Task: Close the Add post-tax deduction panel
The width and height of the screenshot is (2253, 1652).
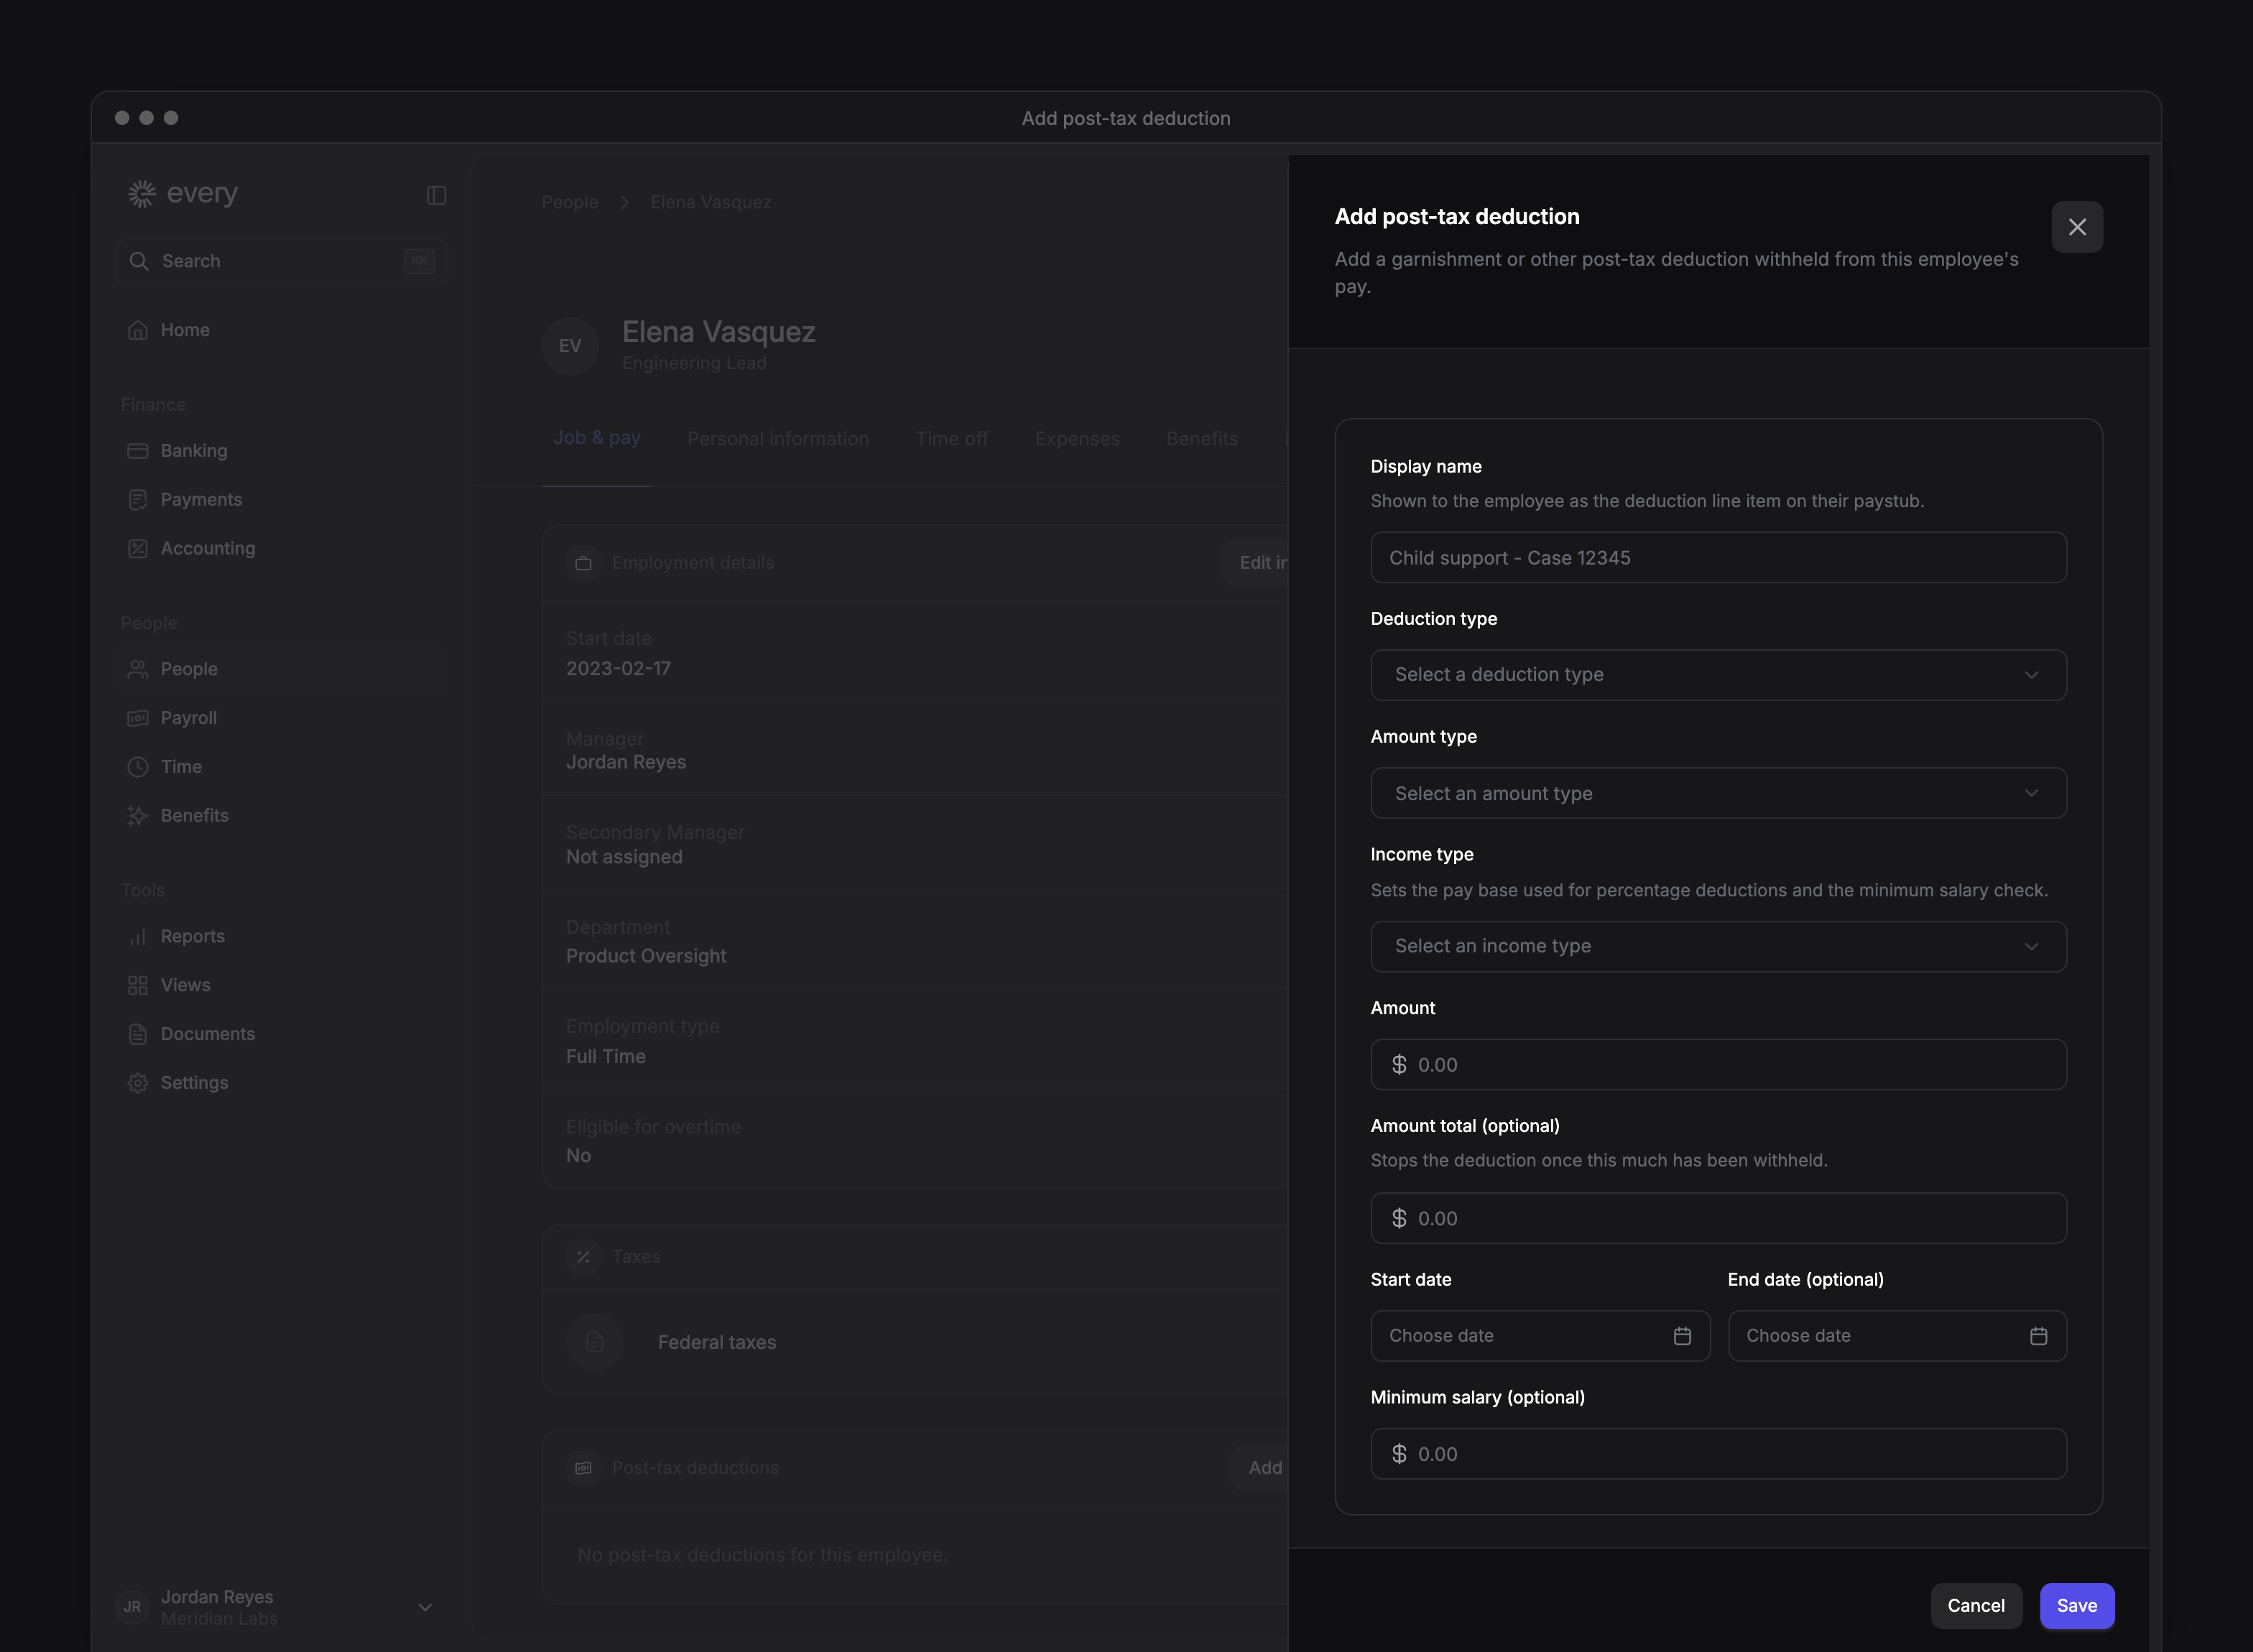Action: (2076, 227)
